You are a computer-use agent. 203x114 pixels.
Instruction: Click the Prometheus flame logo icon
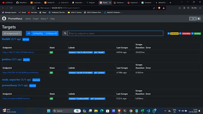[4, 19]
